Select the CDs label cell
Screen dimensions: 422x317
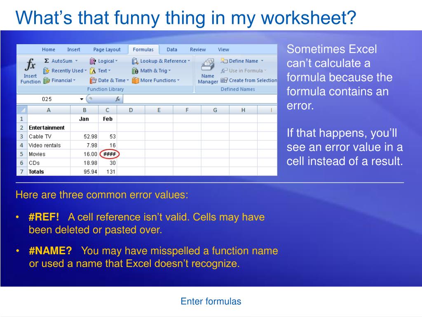tap(49, 163)
